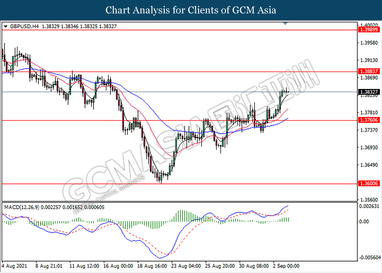
Task: Click the 18 Aug 16:00 time label
Action: (x=152, y=266)
